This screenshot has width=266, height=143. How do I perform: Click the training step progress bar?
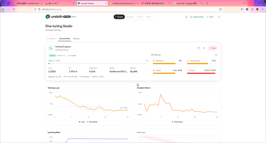pyautogui.click(x=98, y=63)
